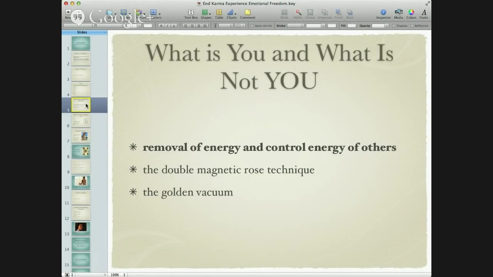Select slide 8 thumbnail

pyautogui.click(x=81, y=151)
